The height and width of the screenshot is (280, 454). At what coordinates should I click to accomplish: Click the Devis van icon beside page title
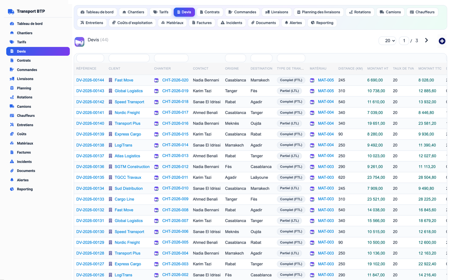click(79, 42)
